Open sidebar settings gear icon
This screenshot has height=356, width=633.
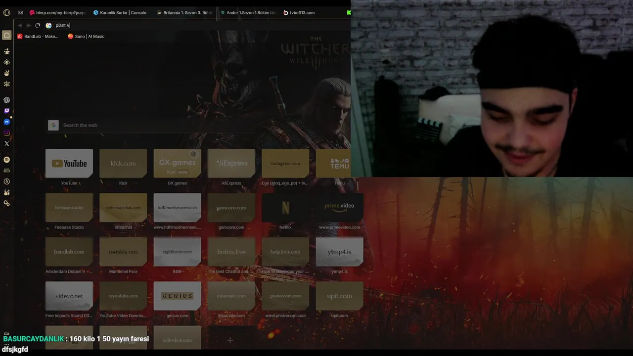point(6,203)
